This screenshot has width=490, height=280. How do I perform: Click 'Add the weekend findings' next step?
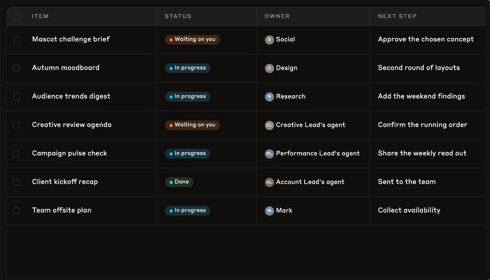click(x=421, y=96)
